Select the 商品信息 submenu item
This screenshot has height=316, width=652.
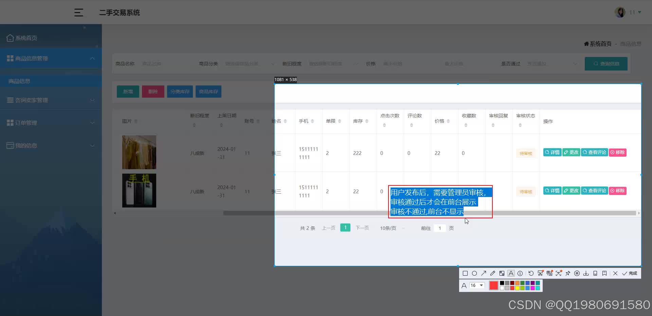pyautogui.click(x=51, y=81)
